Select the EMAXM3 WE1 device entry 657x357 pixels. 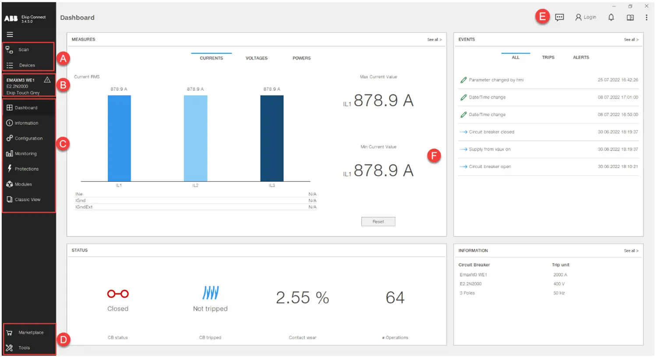(24, 85)
